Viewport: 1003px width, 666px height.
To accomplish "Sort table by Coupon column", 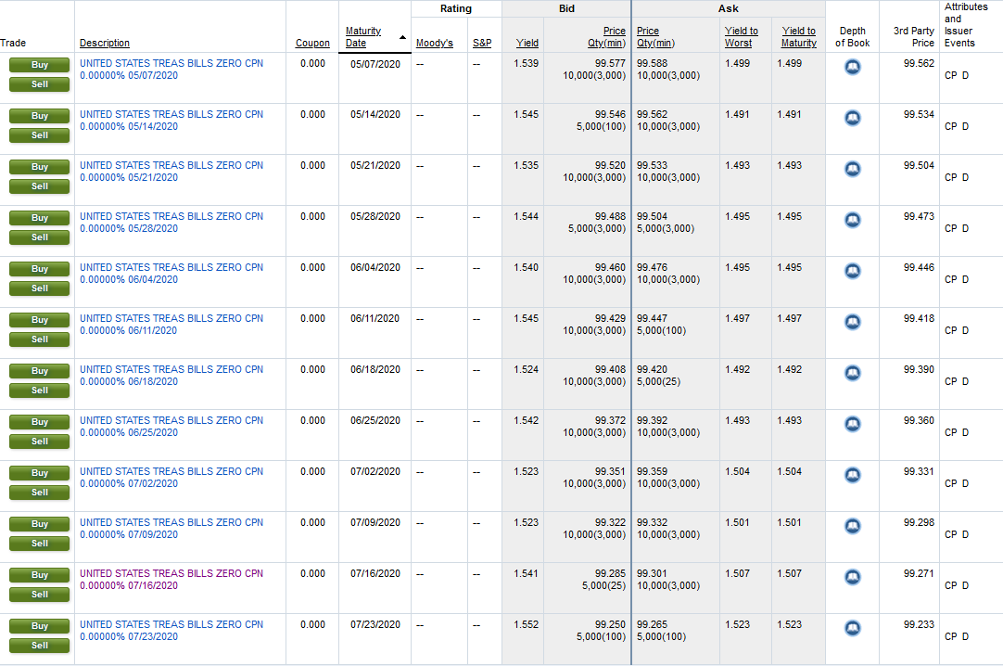I will (x=312, y=43).
